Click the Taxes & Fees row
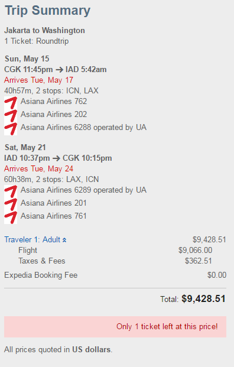The image size is (234, 367). coord(115,261)
